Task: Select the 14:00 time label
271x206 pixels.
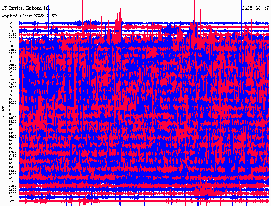Action: (12, 129)
